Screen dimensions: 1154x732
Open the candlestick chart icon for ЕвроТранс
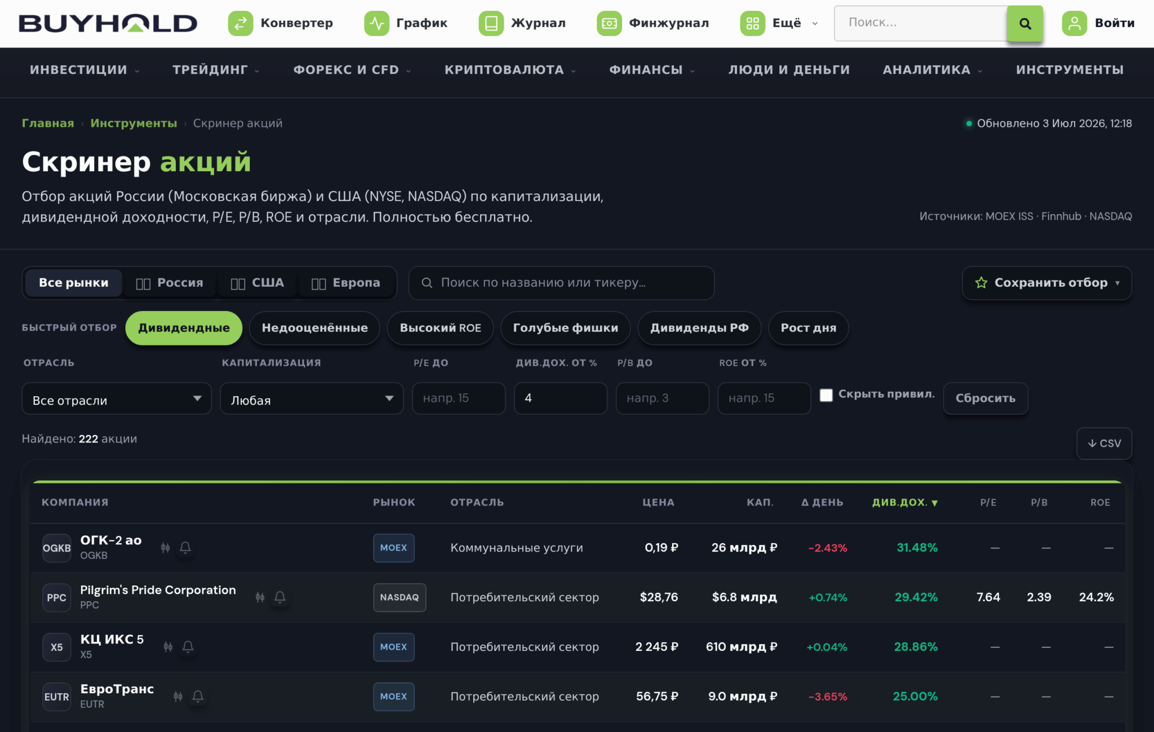tap(178, 696)
